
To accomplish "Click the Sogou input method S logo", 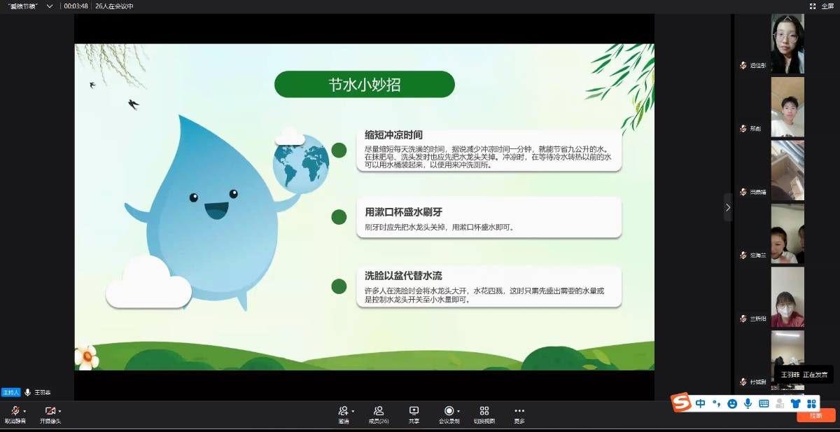I will pyautogui.click(x=680, y=403).
